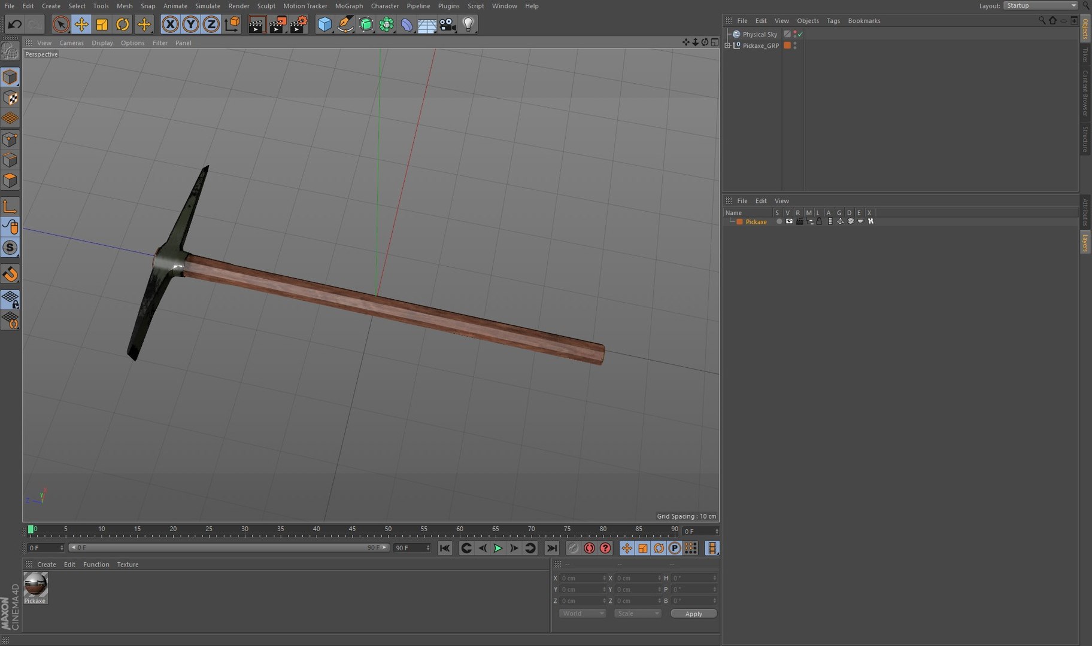Viewport: 1092px width, 646px height.
Task: Add a Light object with the bulb icon
Action: pos(468,25)
